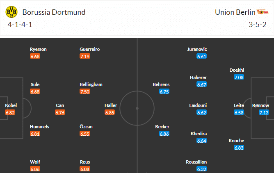Click Roussillon's 6.32 rating badge

201,169
